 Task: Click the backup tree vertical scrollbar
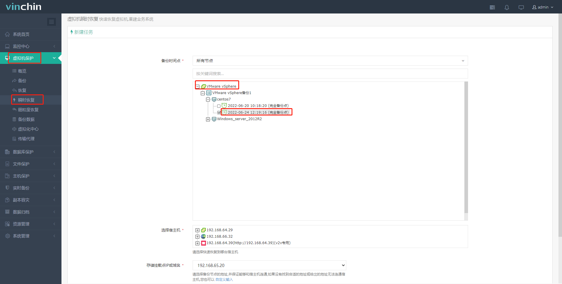tap(466, 147)
